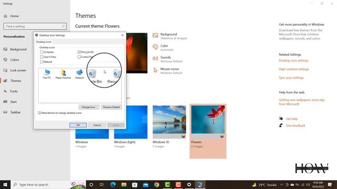
Task: Open File Explorer from taskbar
Action: [x=124, y=184]
